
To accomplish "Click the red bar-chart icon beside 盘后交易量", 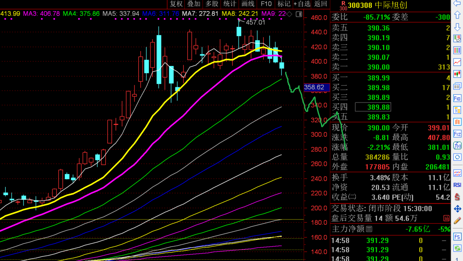I will pyautogui.click(x=446, y=218).
